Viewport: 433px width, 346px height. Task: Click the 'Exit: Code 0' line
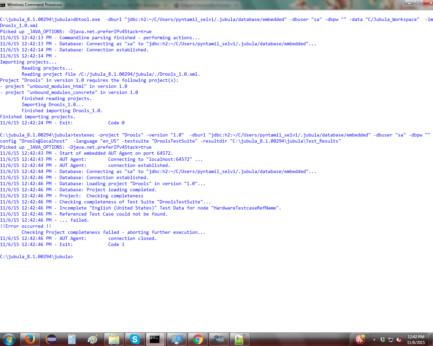point(62,123)
